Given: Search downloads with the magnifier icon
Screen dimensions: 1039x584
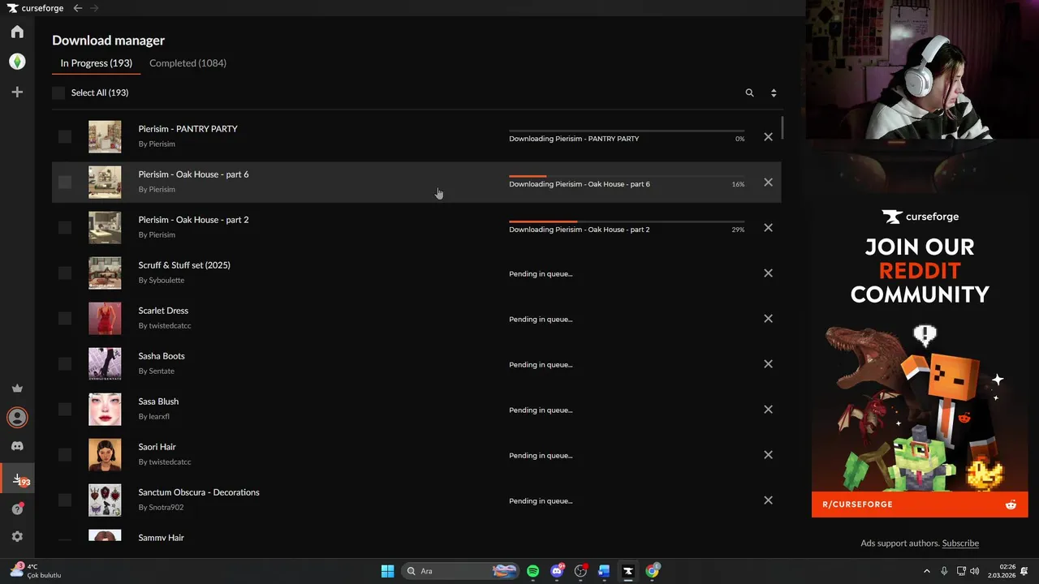Looking at the screenshot, I should (750, 93).
